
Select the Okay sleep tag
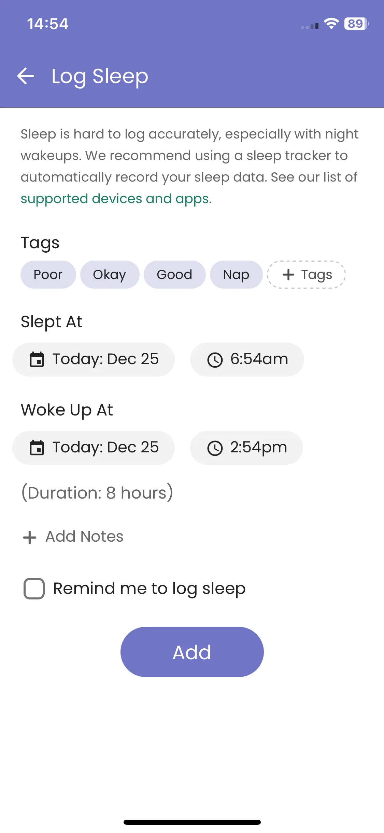point(110,275)
